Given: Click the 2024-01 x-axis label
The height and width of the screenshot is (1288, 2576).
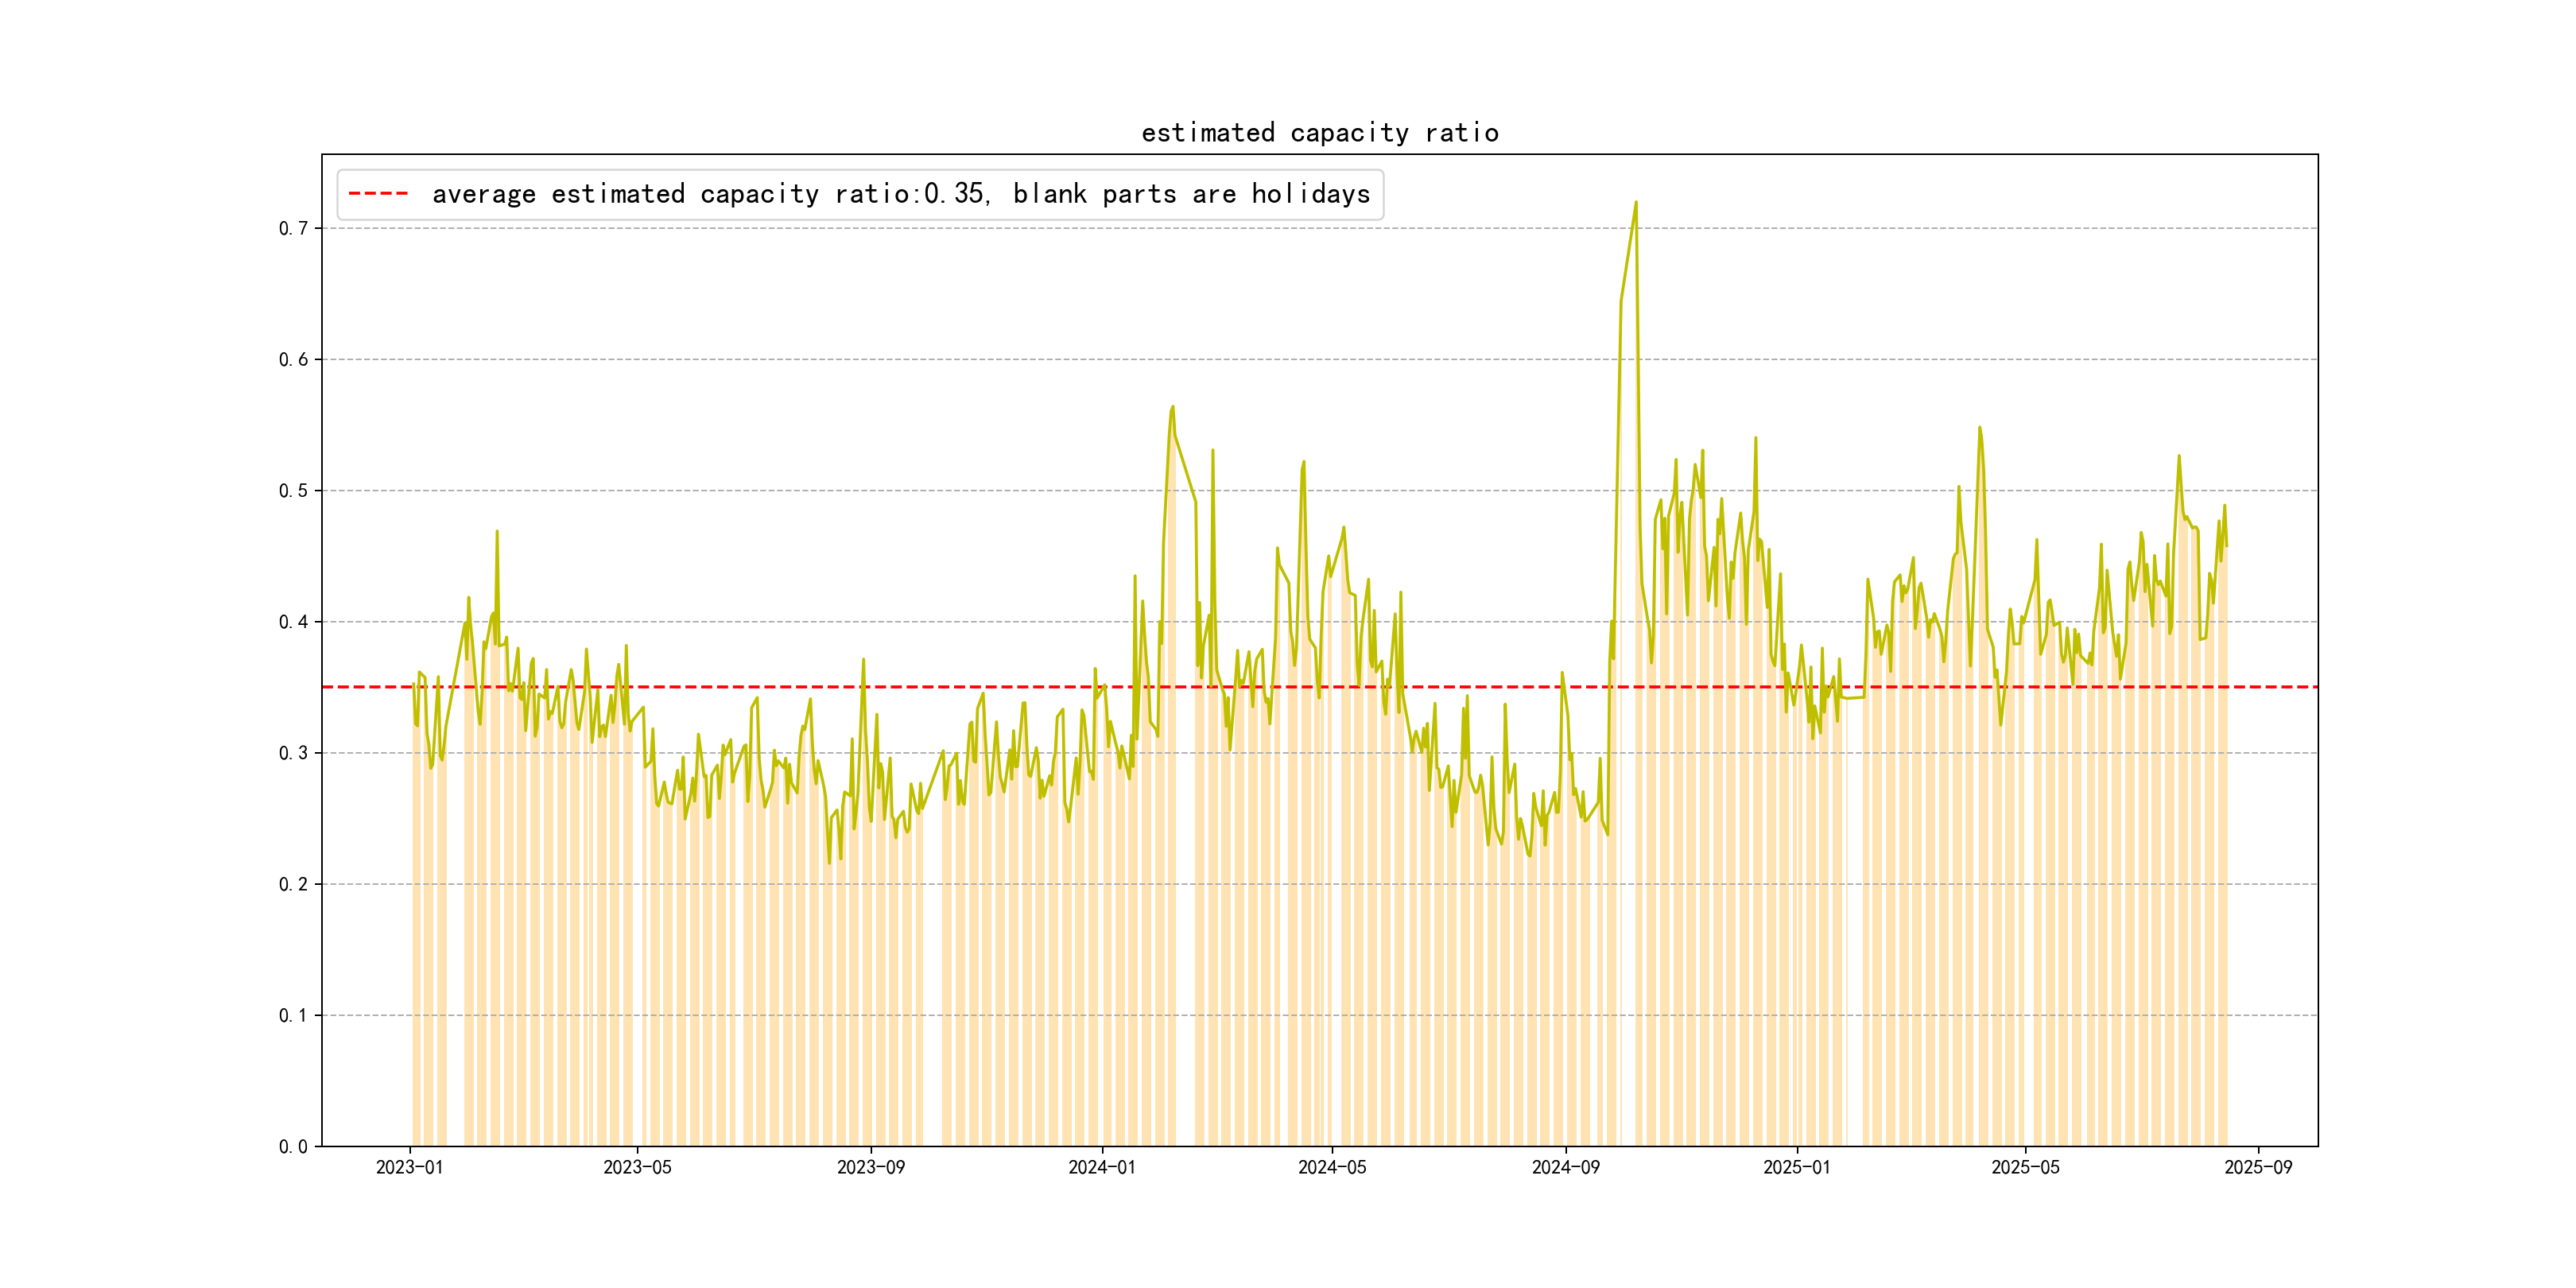Looking at the screenshot, I should coord(1101,1167).
